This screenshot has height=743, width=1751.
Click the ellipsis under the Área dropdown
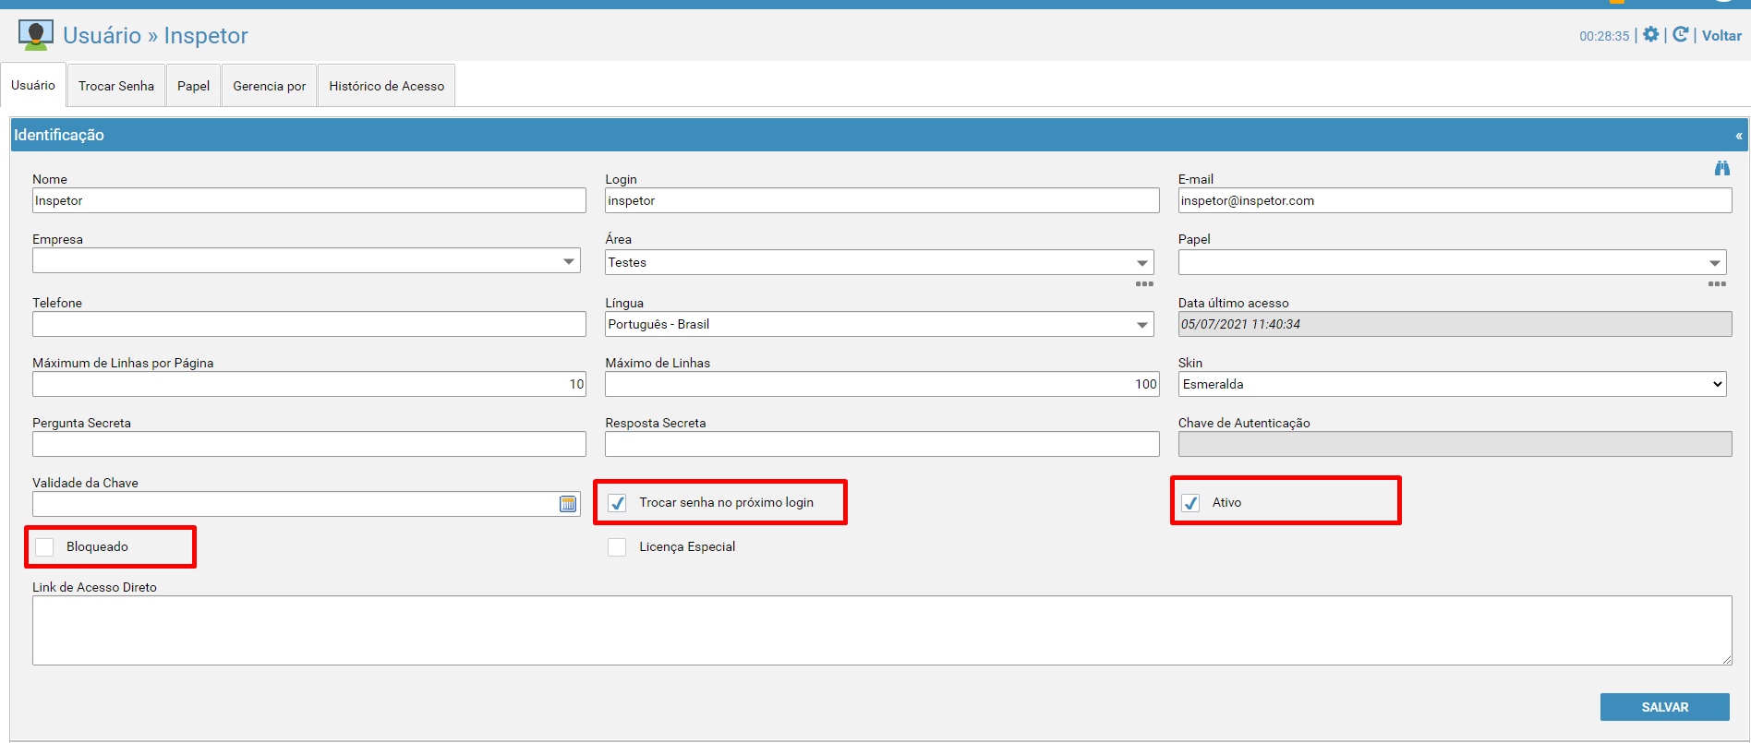(x=1144, y=283)
